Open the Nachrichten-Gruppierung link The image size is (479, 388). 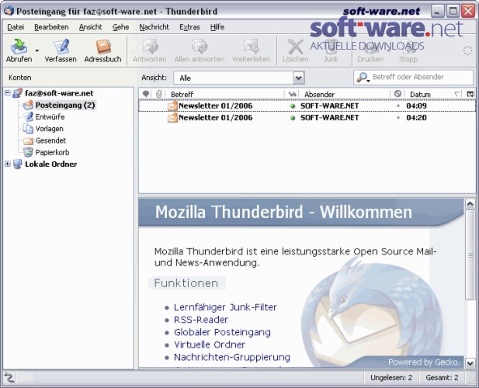click(232, 357)
